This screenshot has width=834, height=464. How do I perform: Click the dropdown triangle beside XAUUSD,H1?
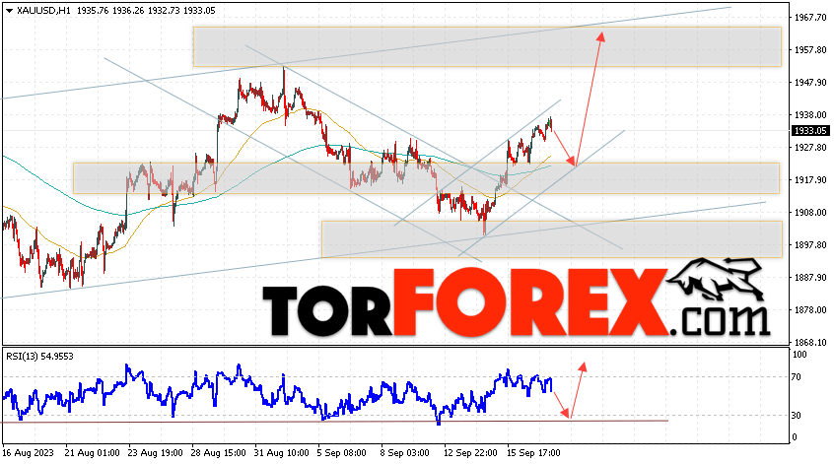coord(9,11)
